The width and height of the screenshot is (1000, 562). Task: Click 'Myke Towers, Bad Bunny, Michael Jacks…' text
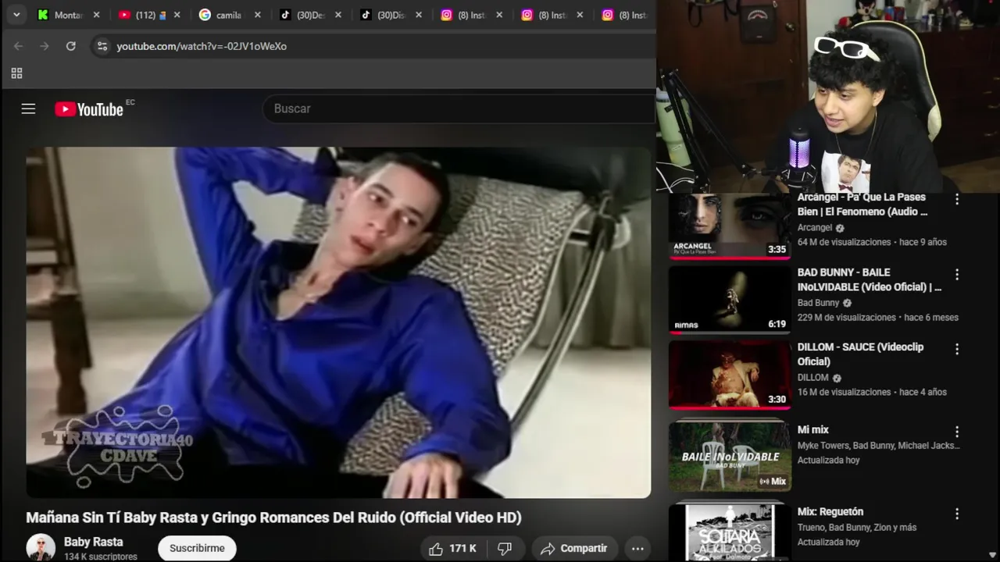[x=878, y=446]
